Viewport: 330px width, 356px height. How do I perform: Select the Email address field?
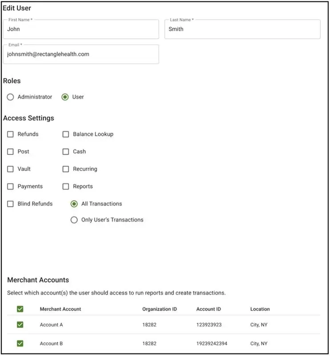pyautogui.click(x=81, y=54)
